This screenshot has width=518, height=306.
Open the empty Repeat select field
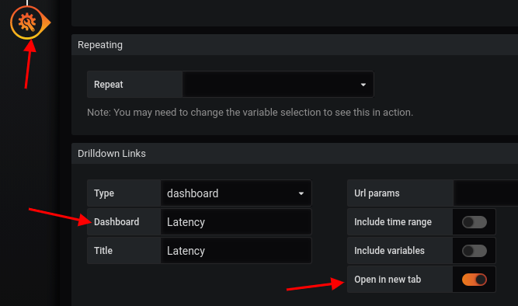coord(278,84)
